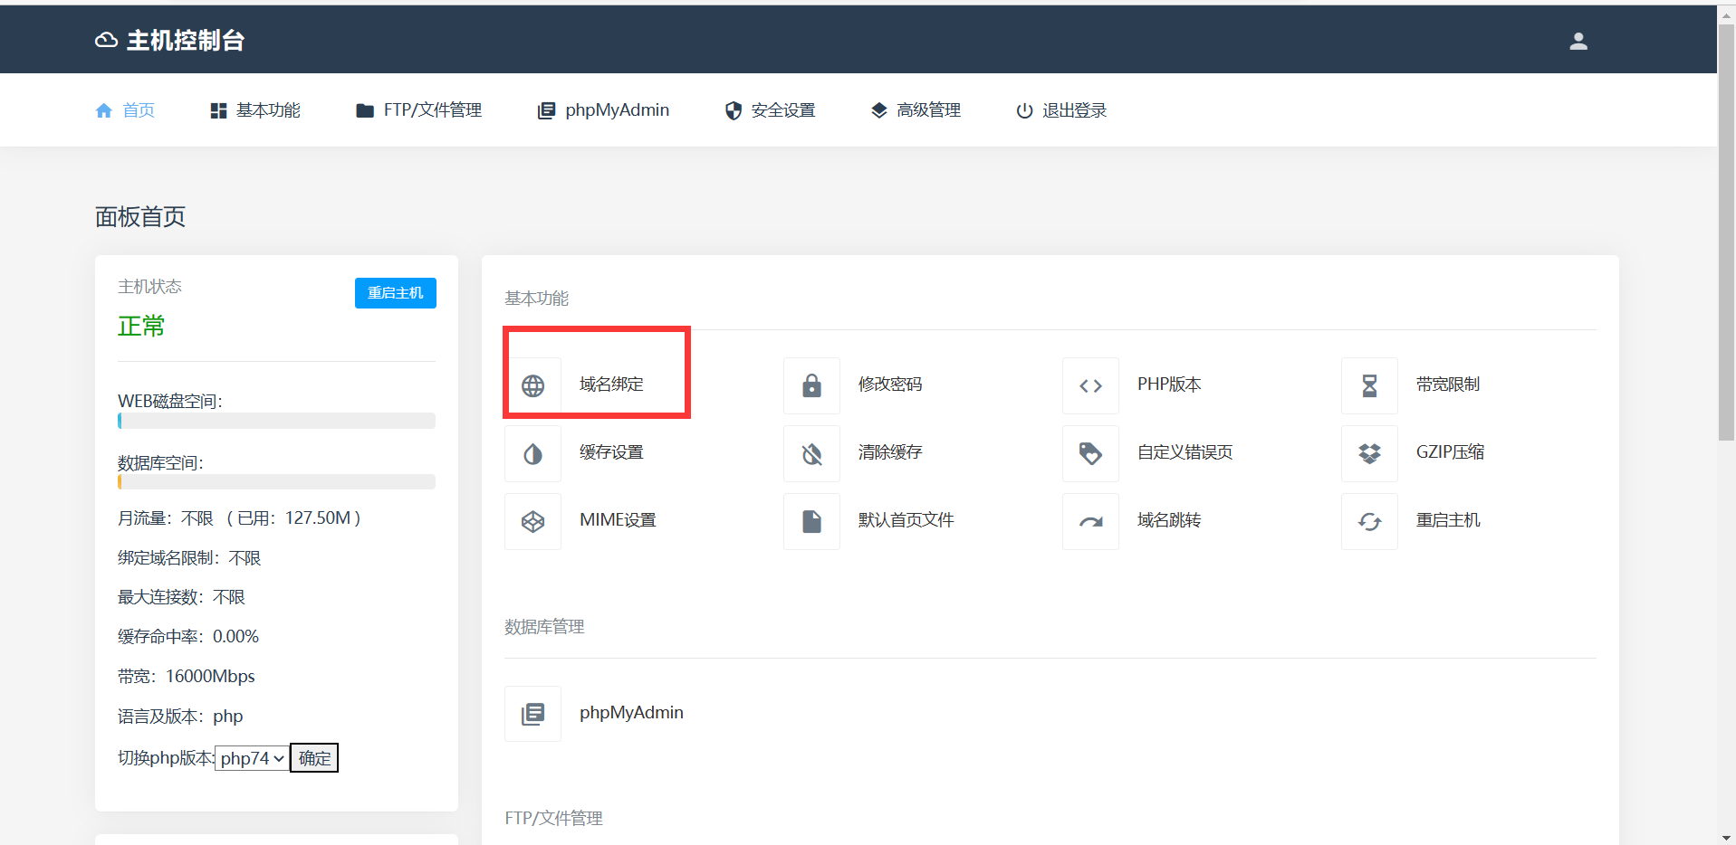
Task: Click 确定 to confirm the PHP version
Action: pyautogui.click(x=314, y=758)
